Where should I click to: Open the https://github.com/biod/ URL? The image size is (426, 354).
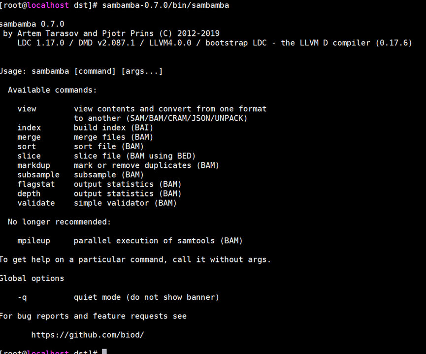pyautogui.click(x=88, y=335)
